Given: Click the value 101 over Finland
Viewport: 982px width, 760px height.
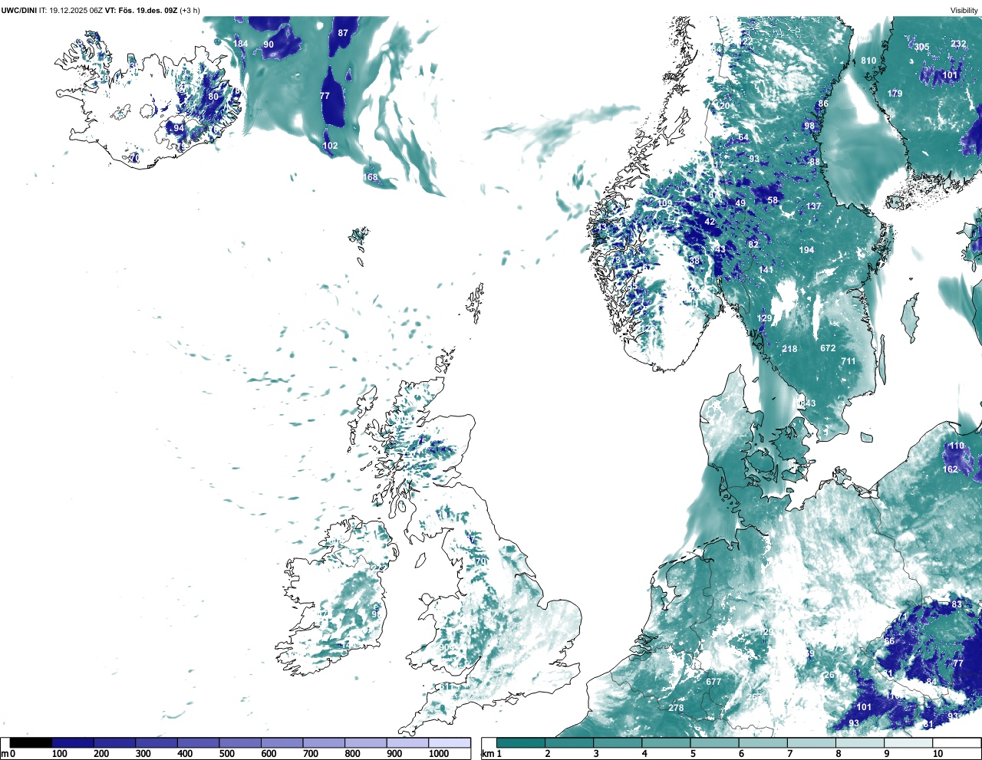Looking at the screenshot, I should (x=950, y=75).
